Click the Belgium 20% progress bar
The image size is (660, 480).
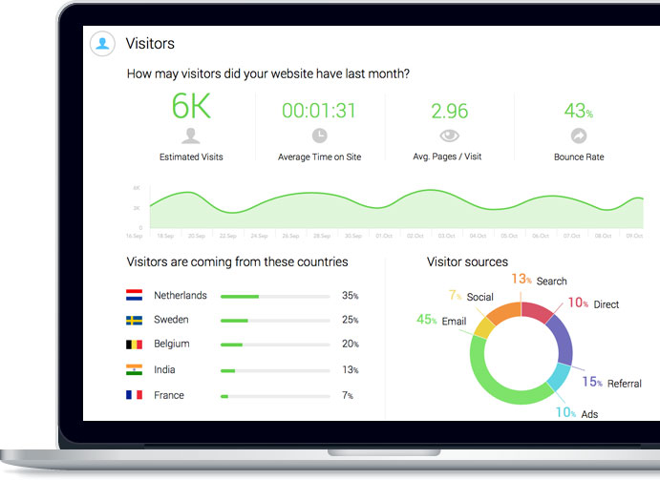pos(275,344)
